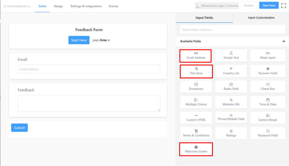This screenshot has width=289, height=166.
Task: Add the Radio Field element
Action: tap(231, 86)
